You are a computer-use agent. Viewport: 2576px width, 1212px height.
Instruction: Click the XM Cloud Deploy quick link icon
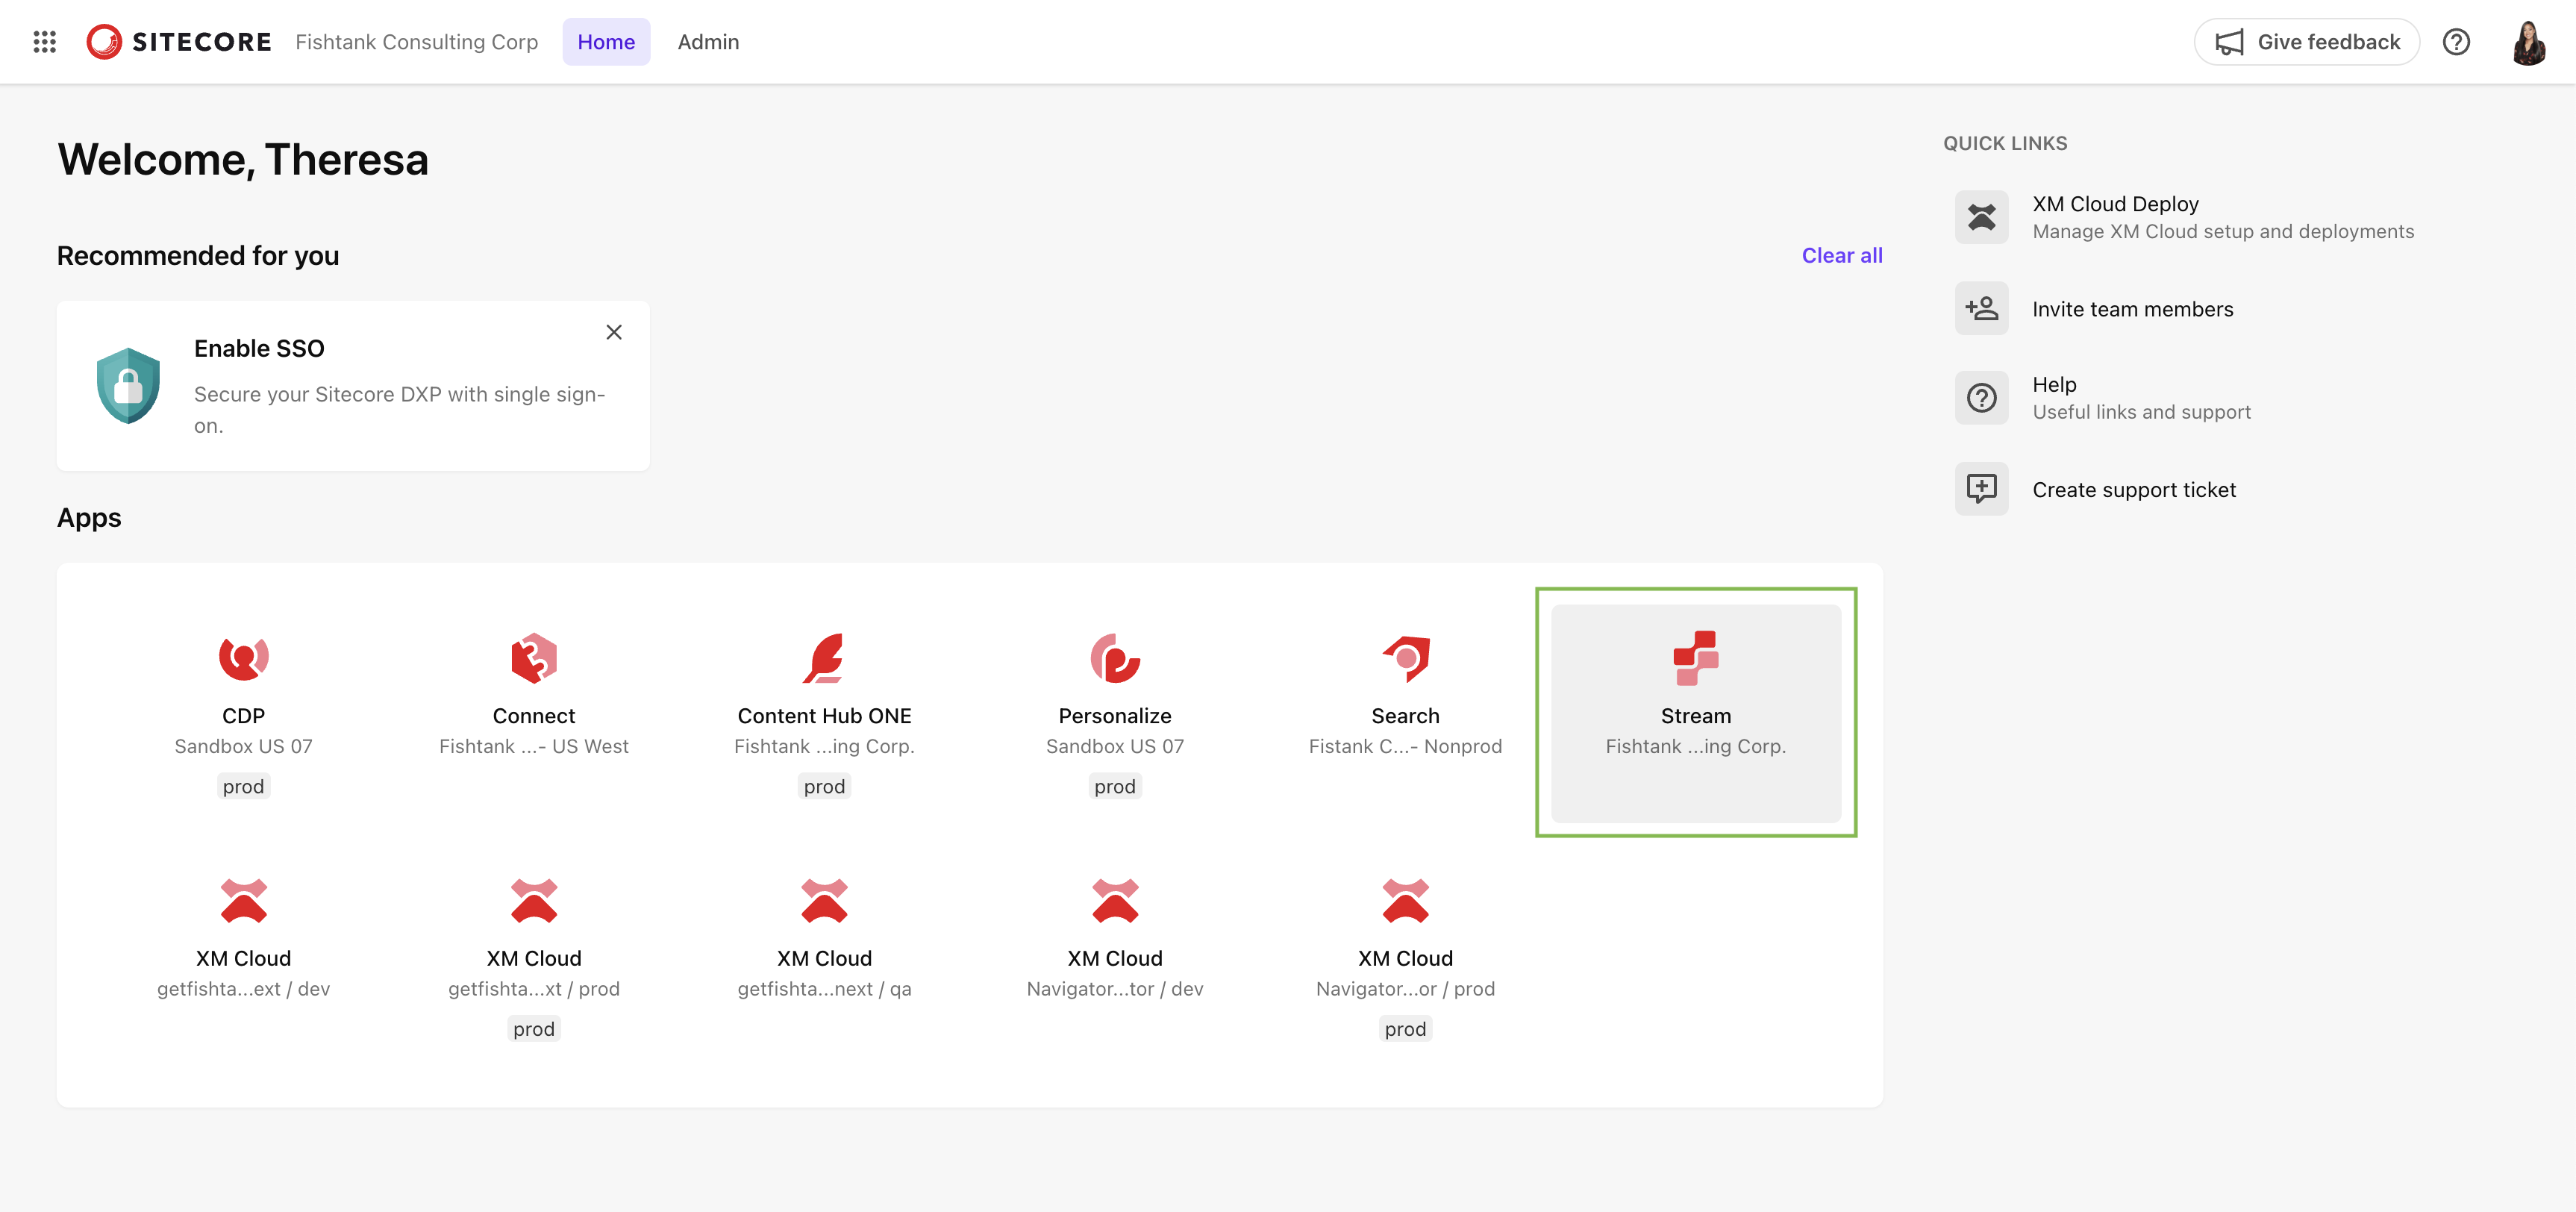click(1981, 217)
